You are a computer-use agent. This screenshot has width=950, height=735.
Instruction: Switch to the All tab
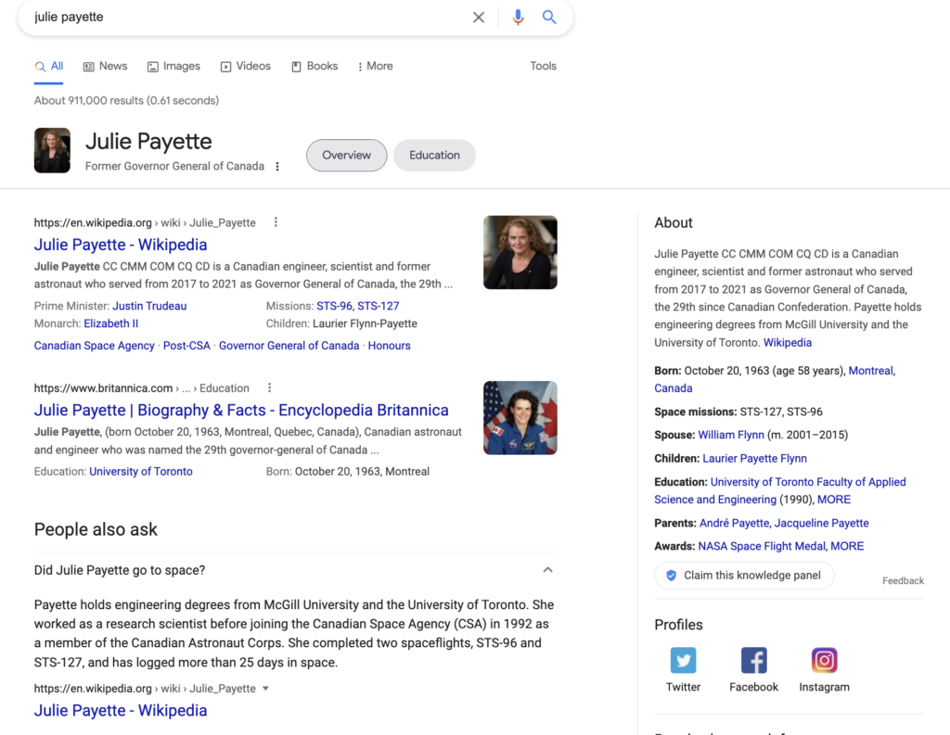[49, 66]
